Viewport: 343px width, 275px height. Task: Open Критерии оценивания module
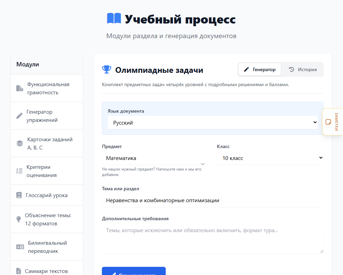pyautogui.click(x=47, y=171)
